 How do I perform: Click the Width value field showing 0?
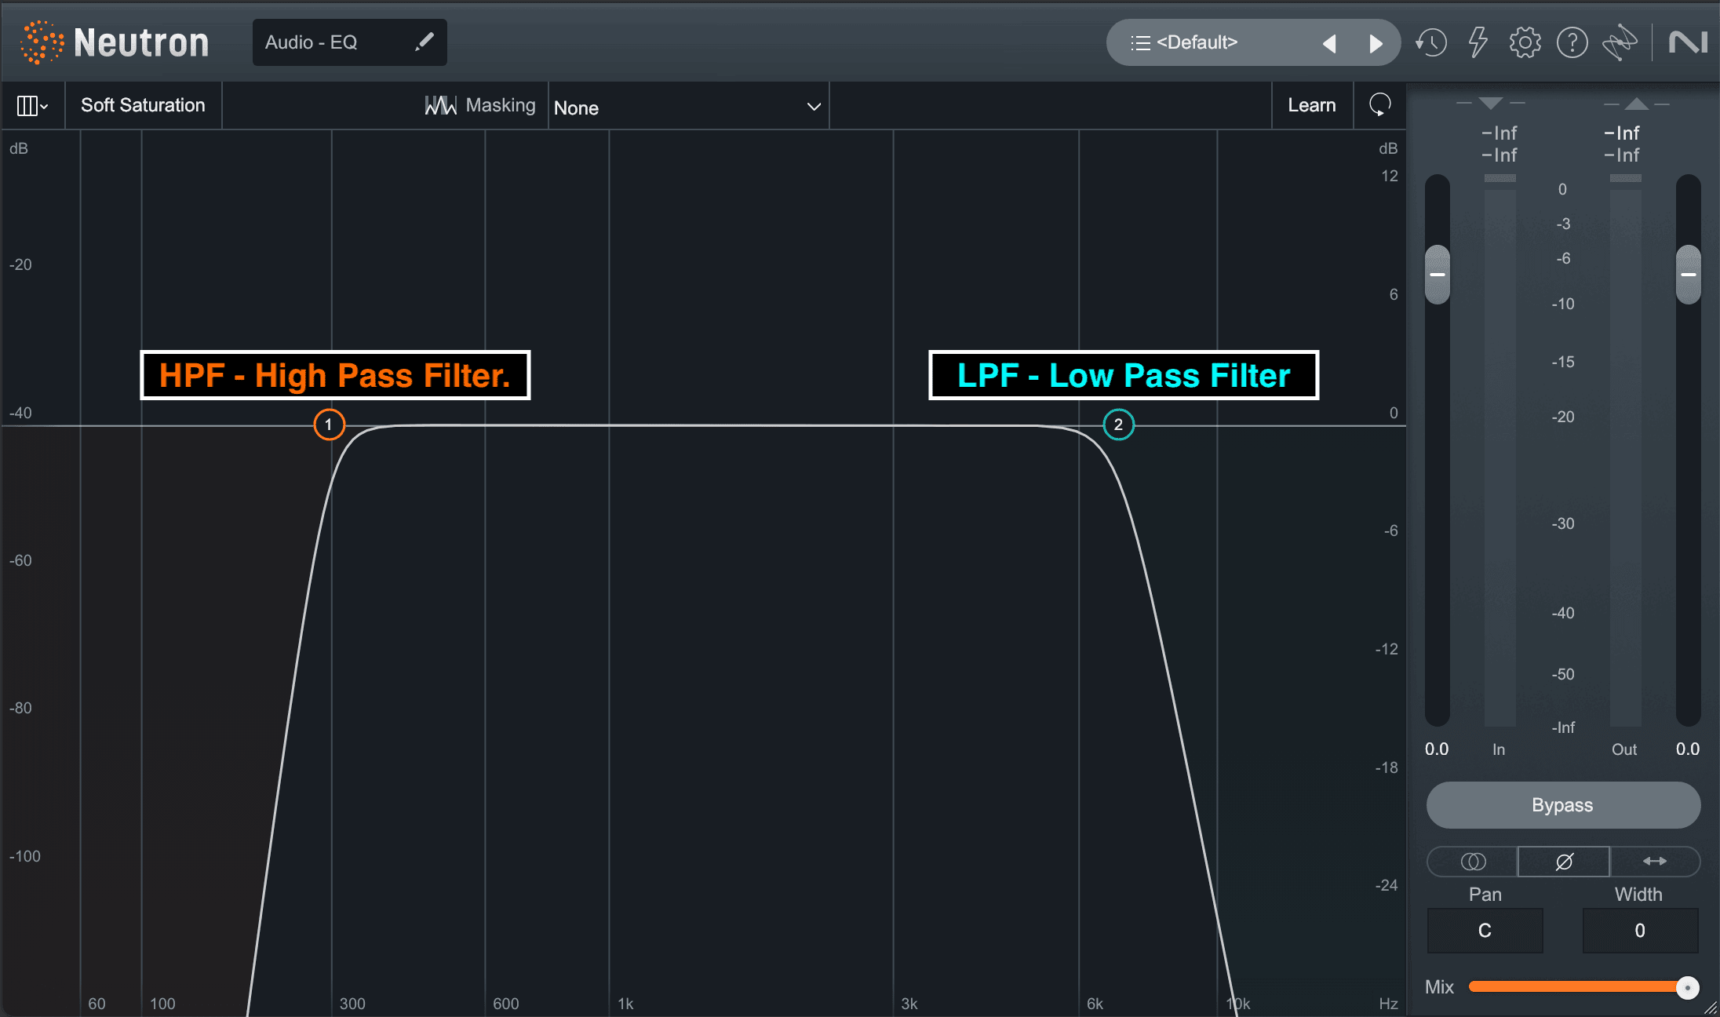click(x=1640, y=931)
